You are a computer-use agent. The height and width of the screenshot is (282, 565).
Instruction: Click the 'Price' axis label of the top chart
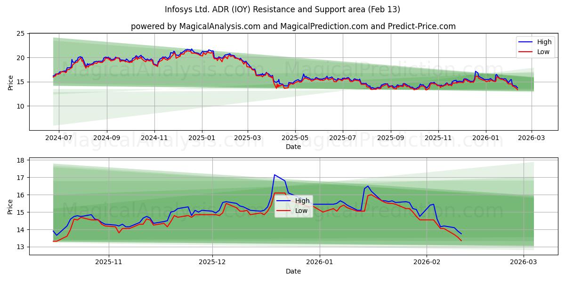pyautogui.click(x=10, y=82)
